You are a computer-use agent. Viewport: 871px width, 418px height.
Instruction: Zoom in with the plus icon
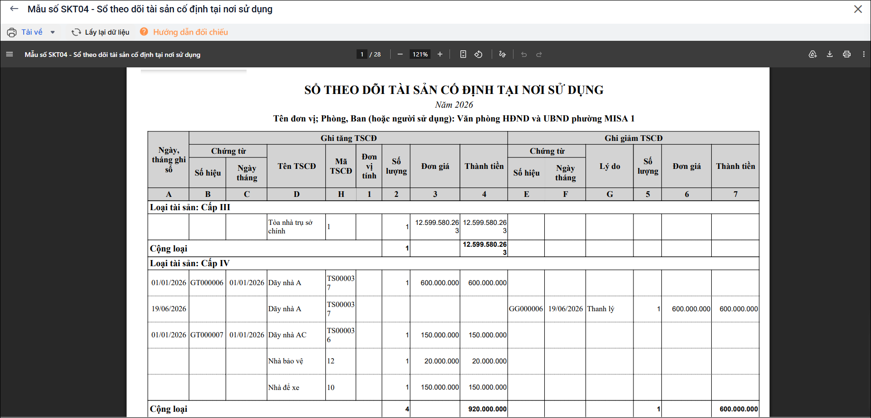(x=440, y=55)
